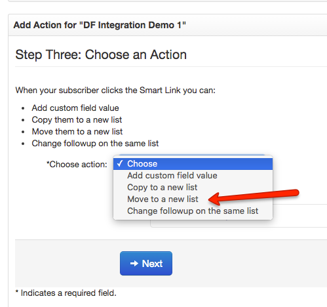Screen dimensions: 327x307
Task: Click the "Indicates a required field" note
Action: [x=66, y=293]
